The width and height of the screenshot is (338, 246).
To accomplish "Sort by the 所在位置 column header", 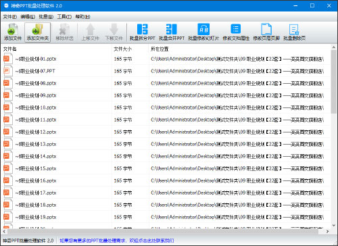I will point(160,49).
